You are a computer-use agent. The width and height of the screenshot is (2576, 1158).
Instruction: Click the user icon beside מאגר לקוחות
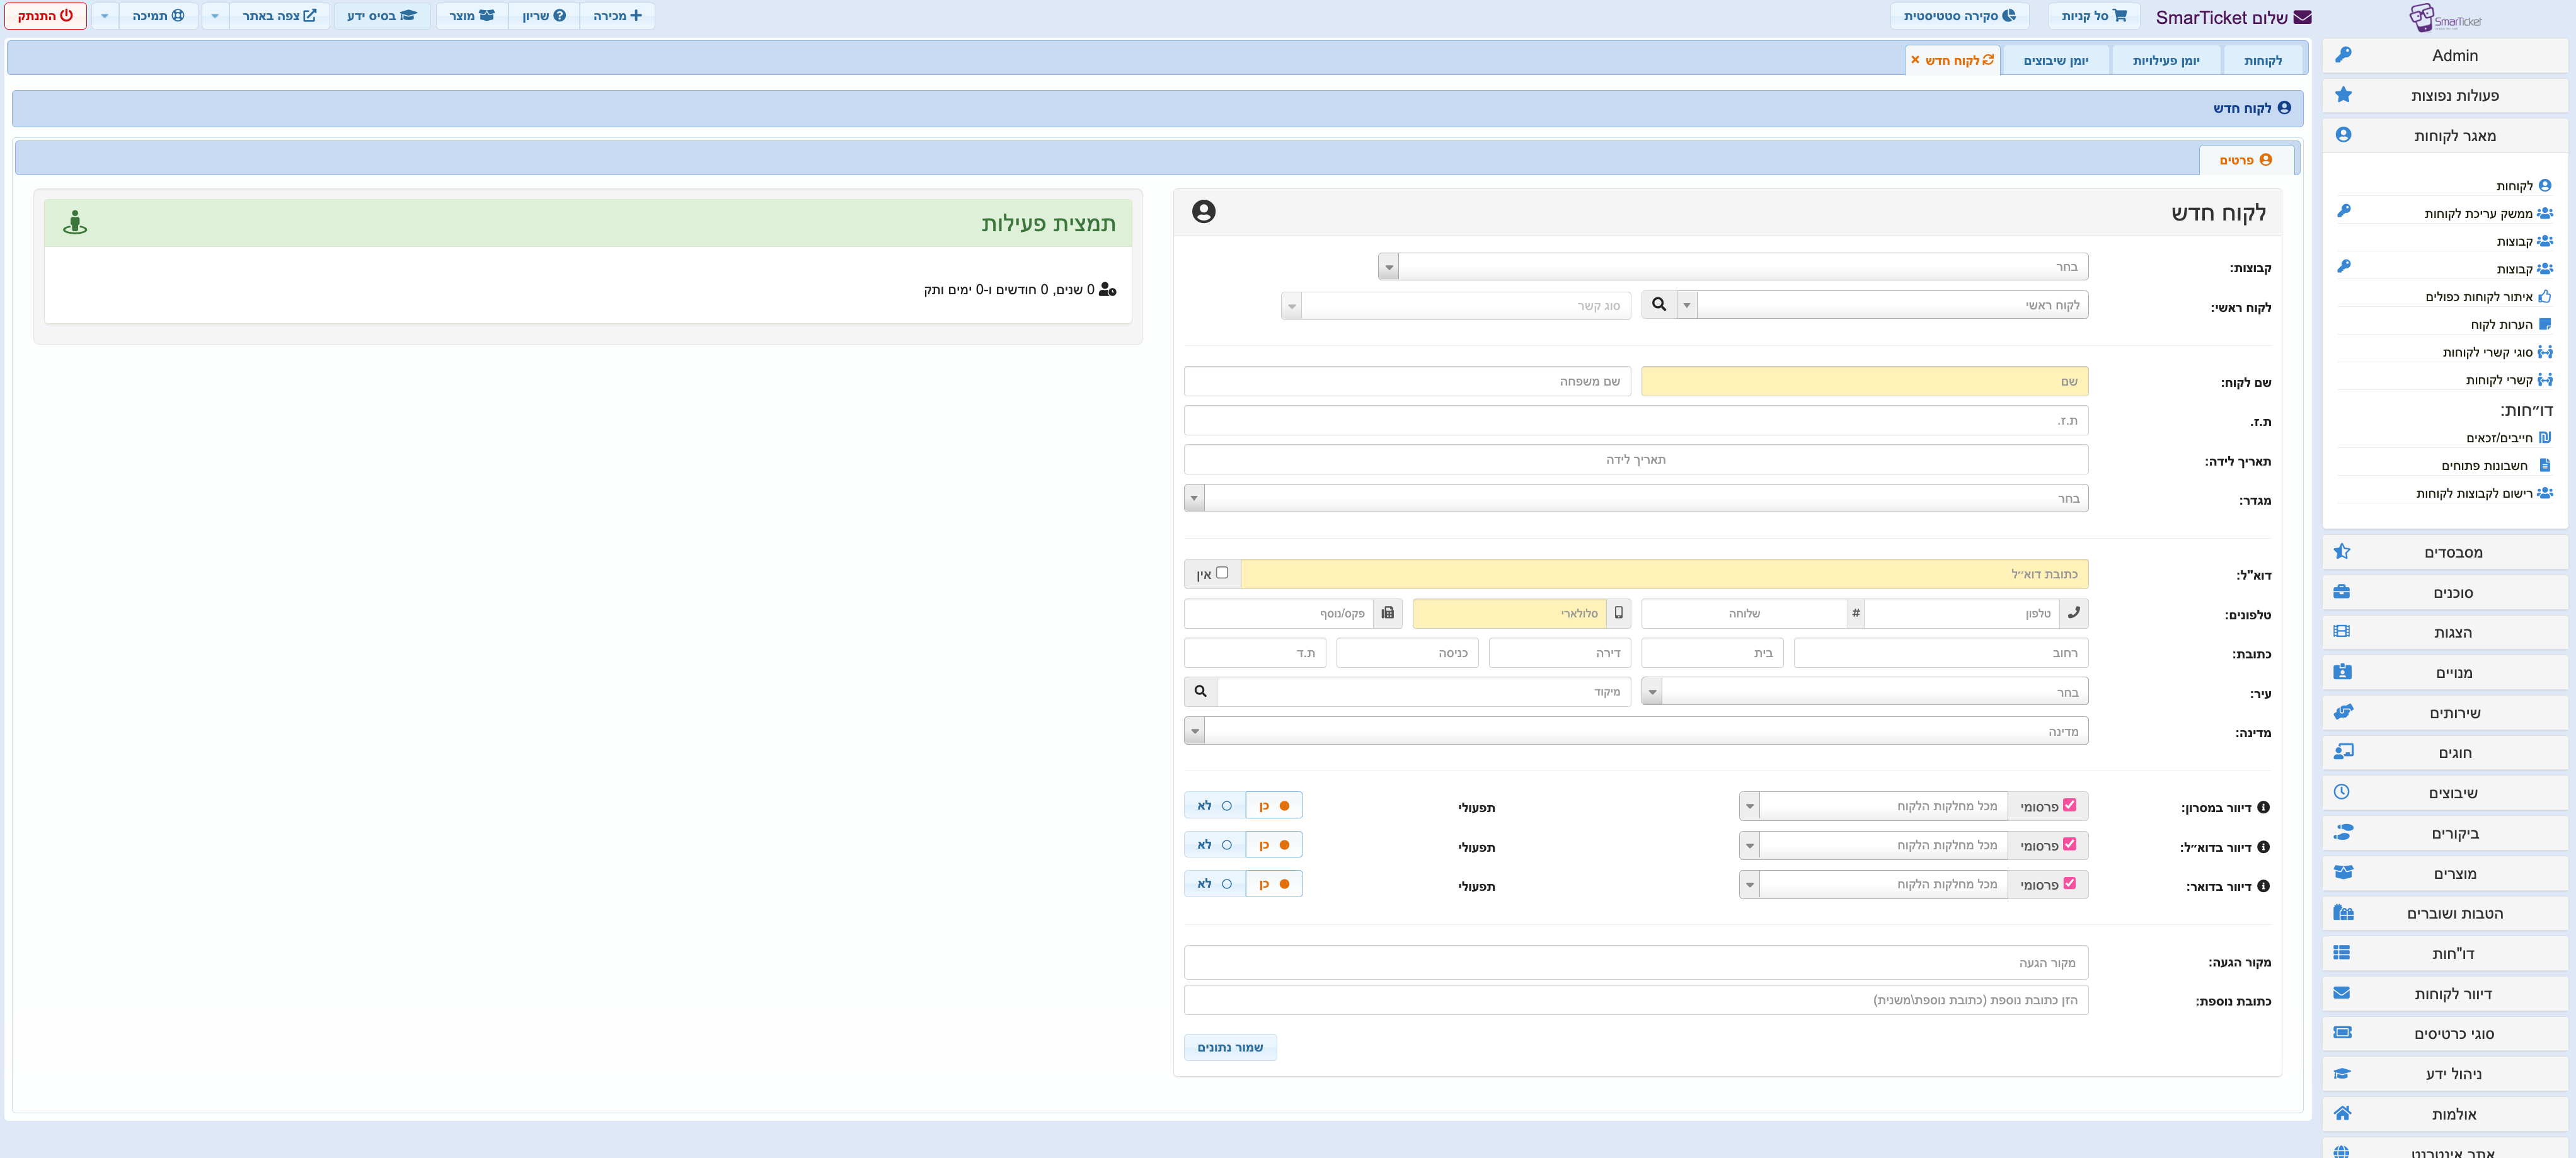tap(2343, 135)
